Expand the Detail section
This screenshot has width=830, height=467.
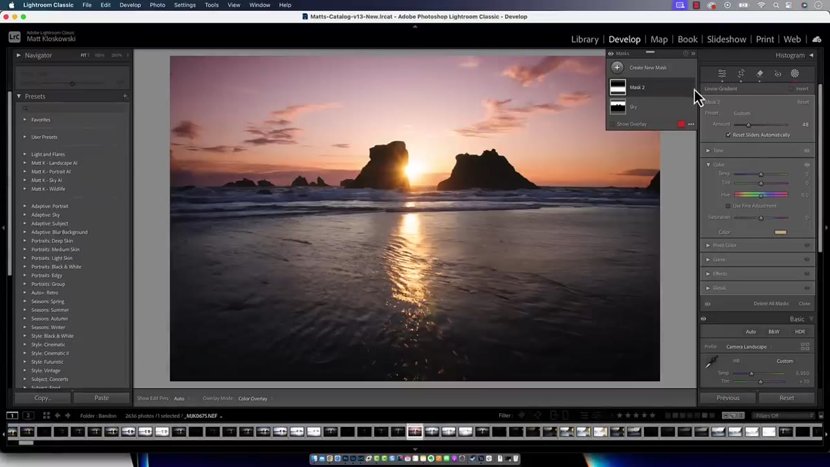[708, 288]
